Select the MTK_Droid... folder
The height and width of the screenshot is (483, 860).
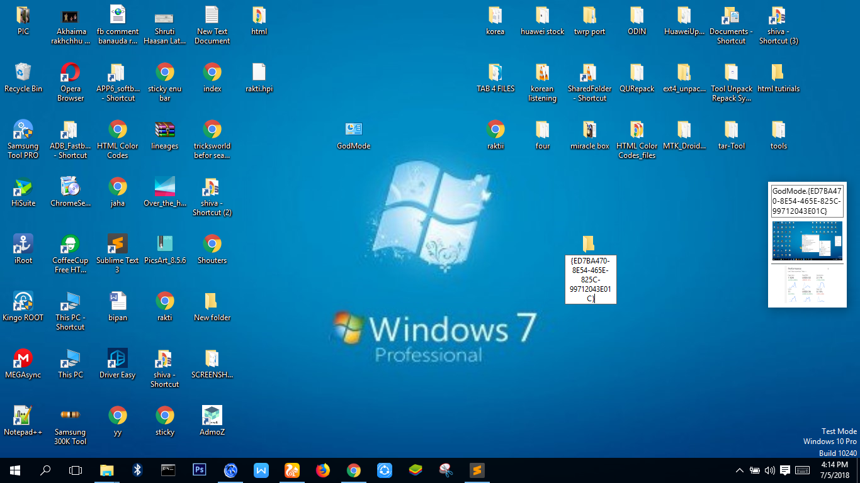tap(684, 135)
